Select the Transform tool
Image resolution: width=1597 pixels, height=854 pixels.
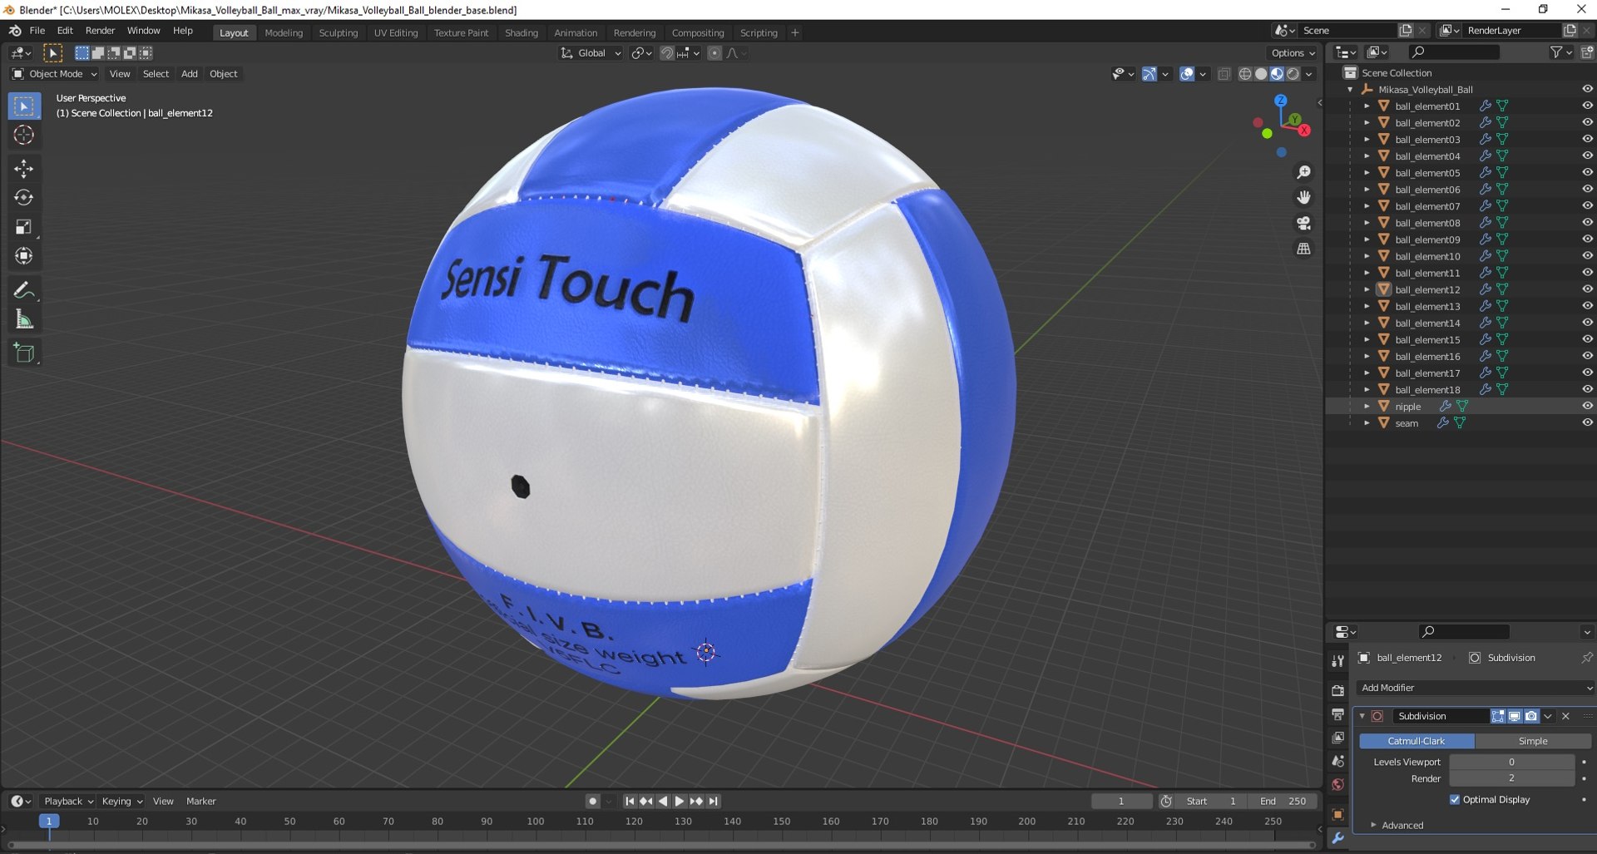tap(23, 256)
